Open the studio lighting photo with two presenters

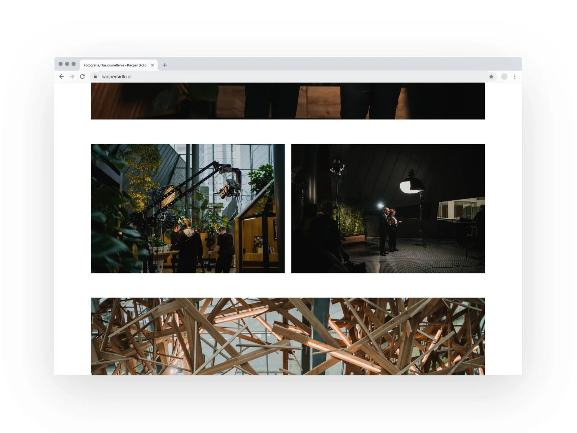coord(388,209)
